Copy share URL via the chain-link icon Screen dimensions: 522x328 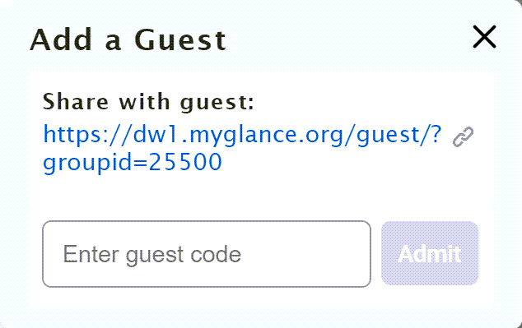pyautogui.click(x=463, y=136)
